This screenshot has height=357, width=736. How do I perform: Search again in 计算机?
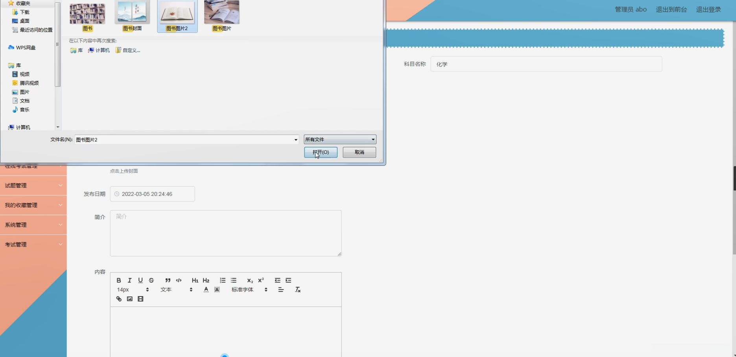coord(99,50)
